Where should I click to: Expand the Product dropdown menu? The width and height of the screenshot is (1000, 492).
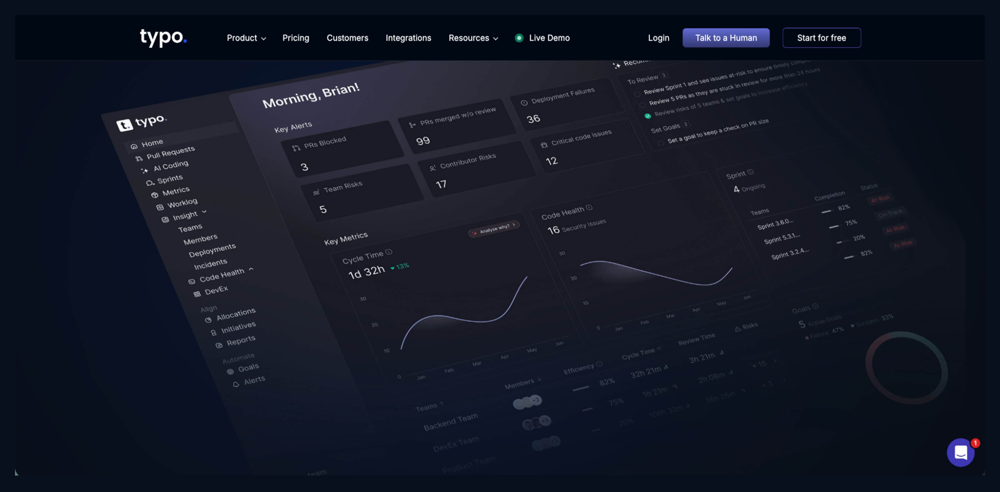click(x=247, y=38)
